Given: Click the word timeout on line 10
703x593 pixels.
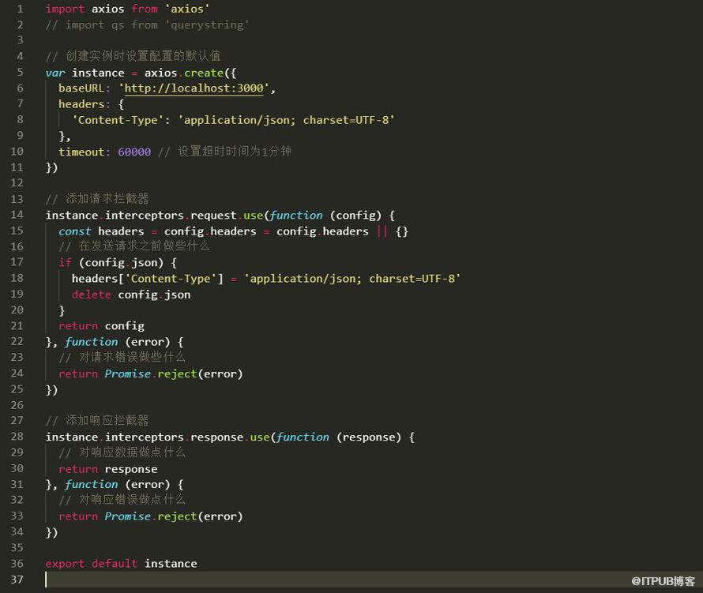Looking at the screenshot, I should 81,152.
